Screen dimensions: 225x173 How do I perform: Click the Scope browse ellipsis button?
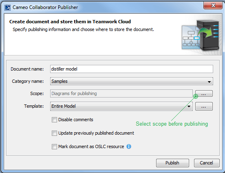click(204, 93)
